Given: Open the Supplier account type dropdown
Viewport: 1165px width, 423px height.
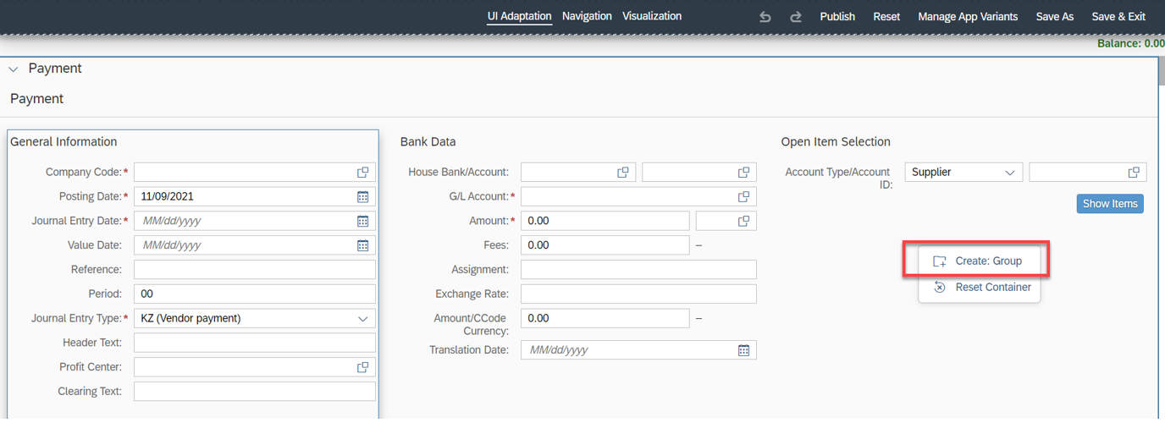Looking at the screenshot, I should [x=963, y=172].
